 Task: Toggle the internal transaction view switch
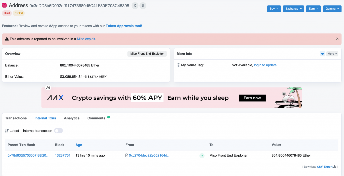tap(58, 131)
